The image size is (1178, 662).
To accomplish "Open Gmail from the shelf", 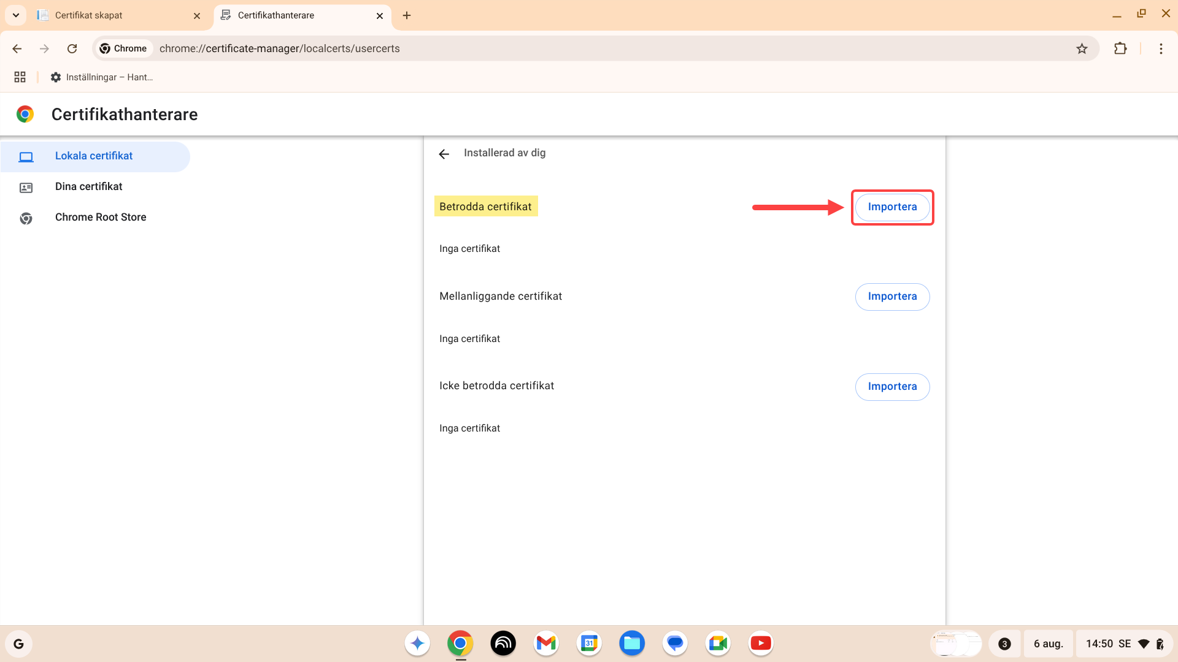I will click(545, 643).
